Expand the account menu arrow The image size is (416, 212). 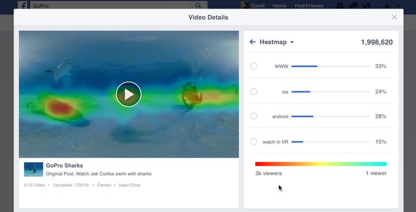pos(398,6)
